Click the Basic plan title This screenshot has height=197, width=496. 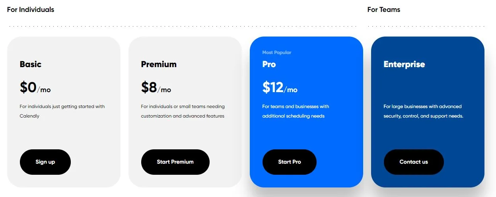(x=31, y=64)
